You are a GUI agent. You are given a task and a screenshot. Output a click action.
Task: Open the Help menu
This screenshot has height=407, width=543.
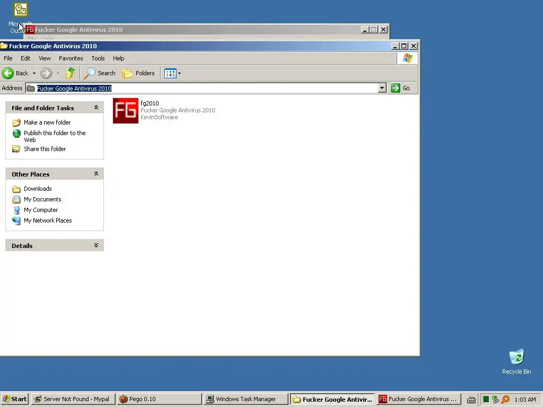coord(118,58)
